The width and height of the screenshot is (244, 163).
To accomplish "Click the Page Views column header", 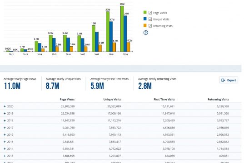I will [x=67, y=100].
